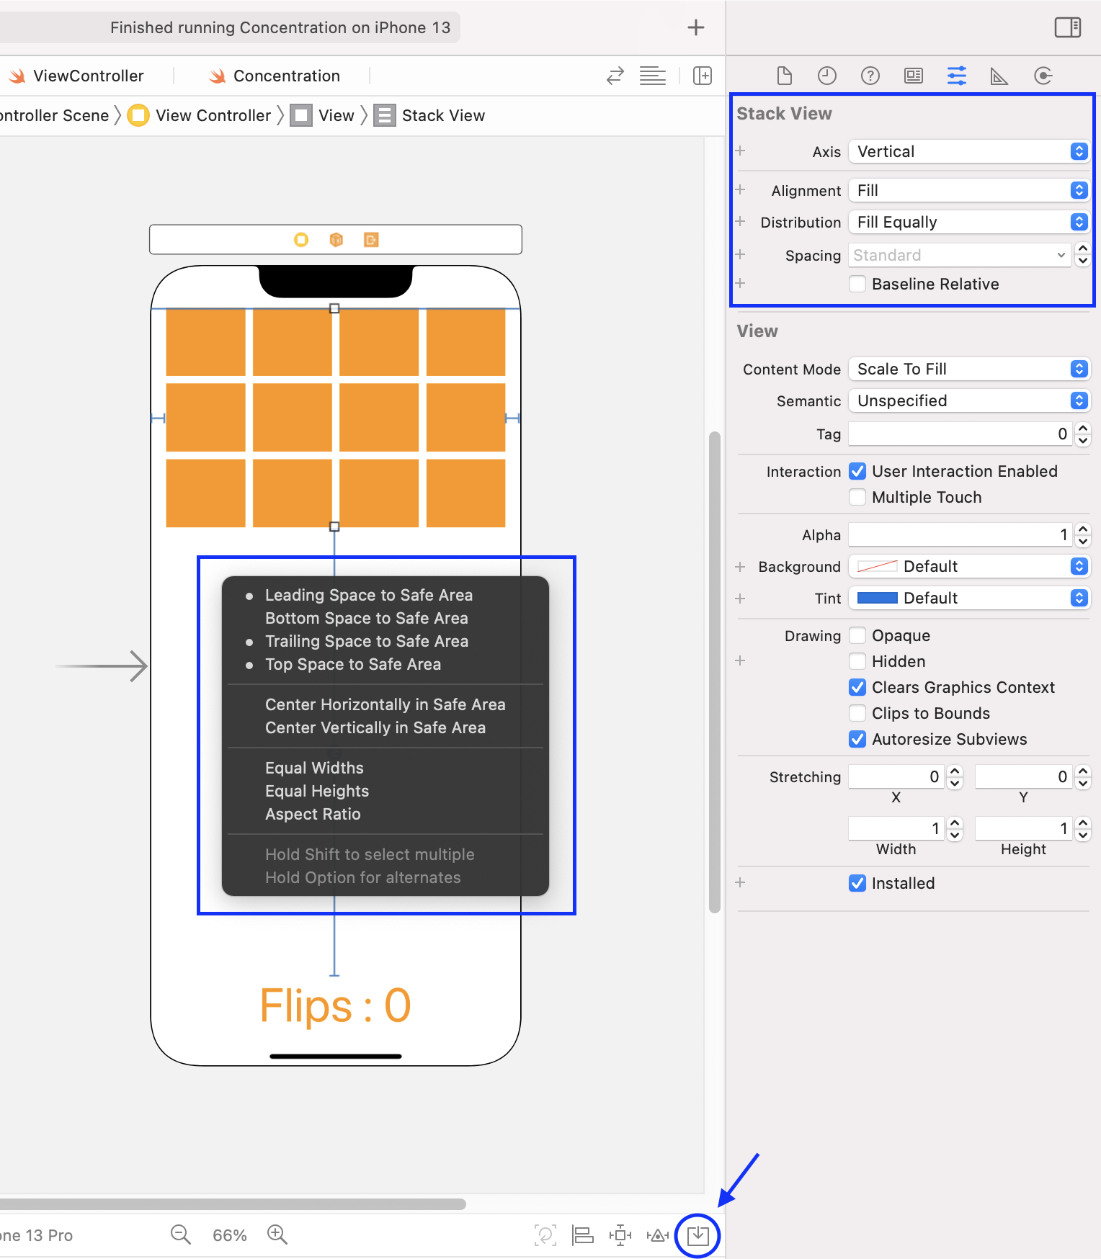Zoom in the storyboard canvas

277,1235
